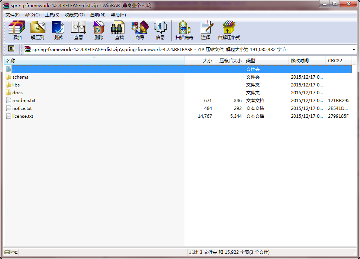Viewport: 360px width, 259px height.
Task: Select the schema folder icon
Action: pyautogui.click(x=9, y=77)
